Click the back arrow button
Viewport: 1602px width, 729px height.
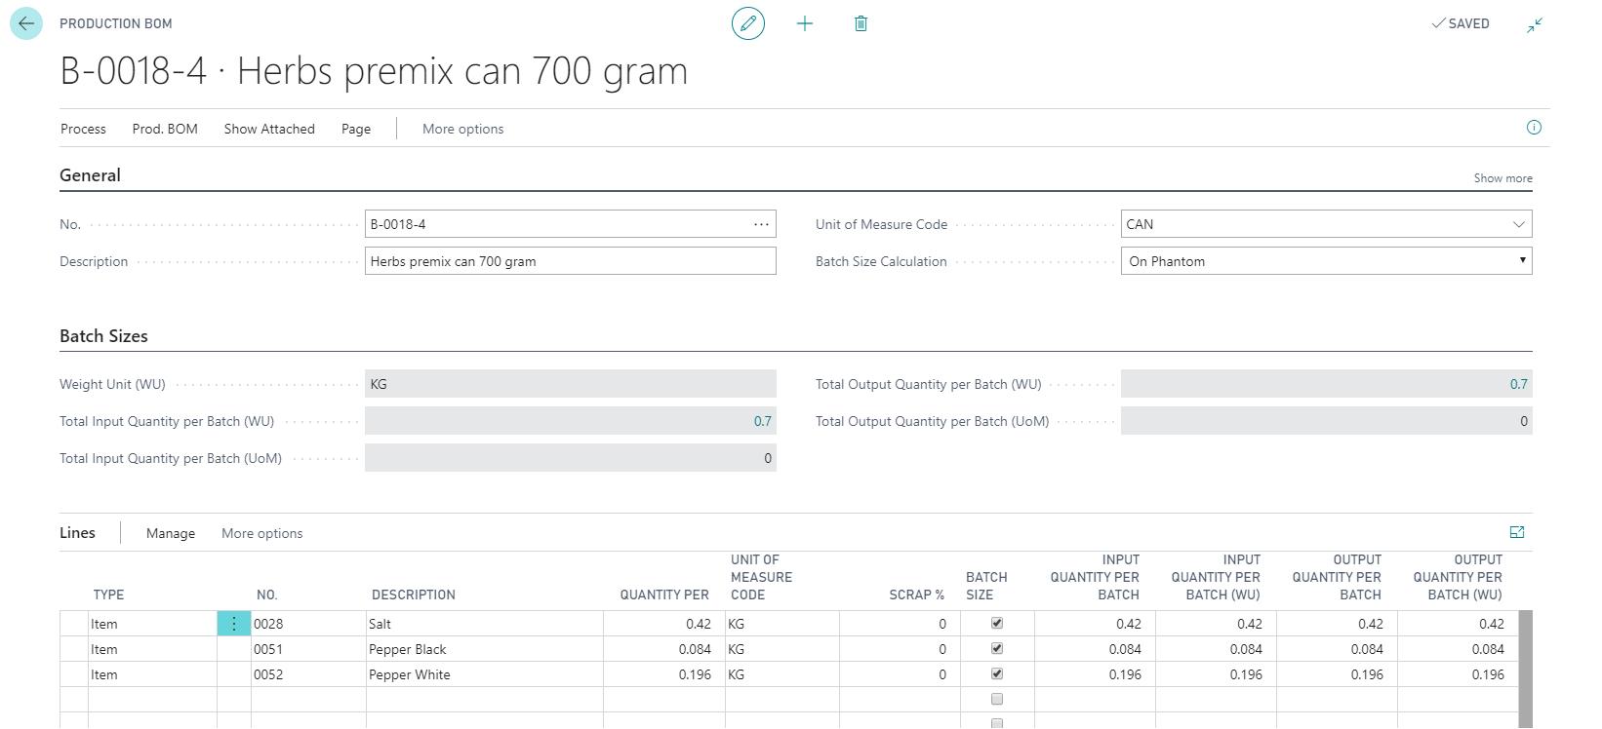pos(26,23)
